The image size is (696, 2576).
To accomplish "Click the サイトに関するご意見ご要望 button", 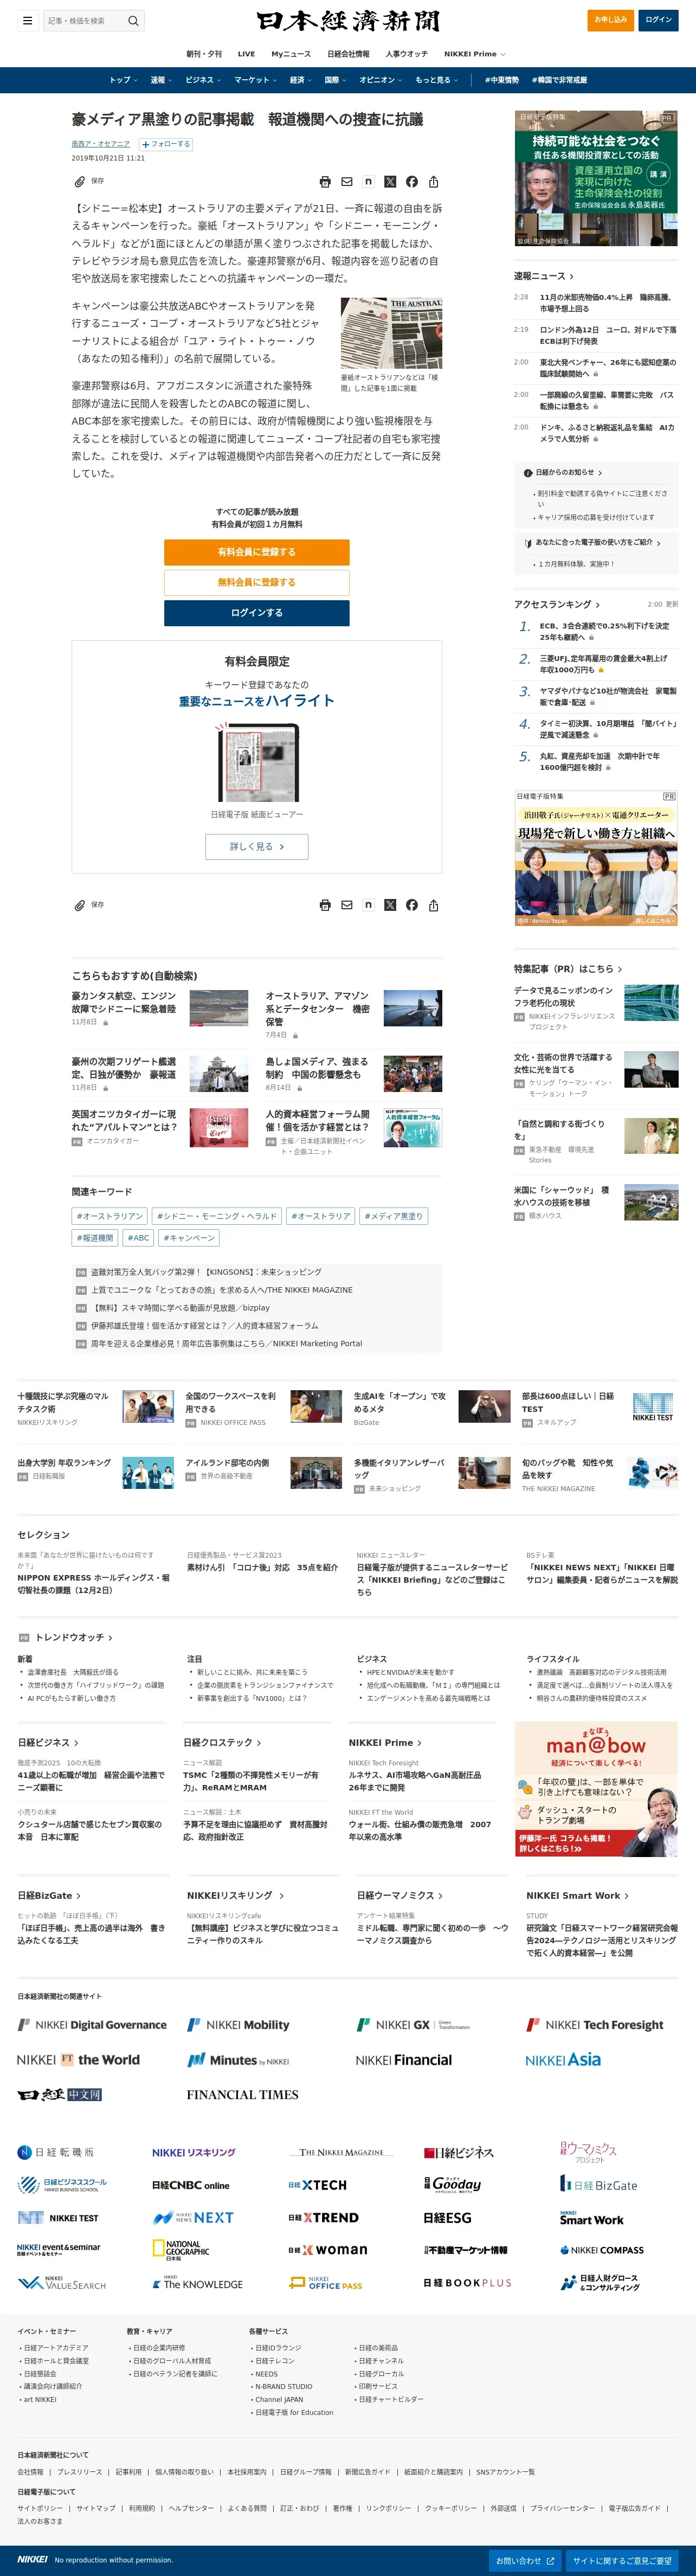I will pos(622,2560).
